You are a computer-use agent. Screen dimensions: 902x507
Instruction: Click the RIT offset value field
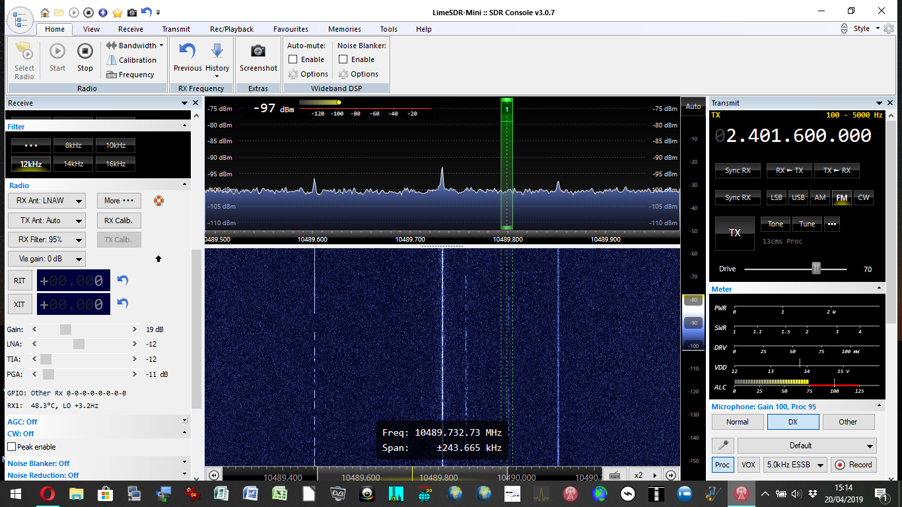coord(73,281)
